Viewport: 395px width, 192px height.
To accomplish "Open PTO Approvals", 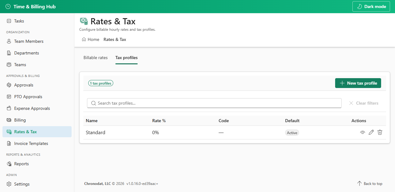I will (x=37, y=97).
